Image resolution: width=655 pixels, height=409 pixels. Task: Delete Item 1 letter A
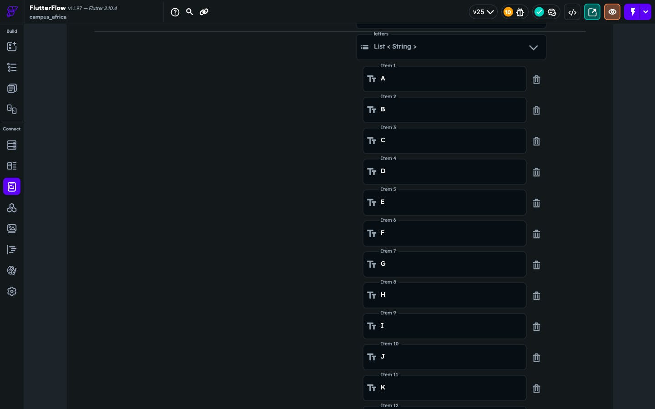pos(536,80)
